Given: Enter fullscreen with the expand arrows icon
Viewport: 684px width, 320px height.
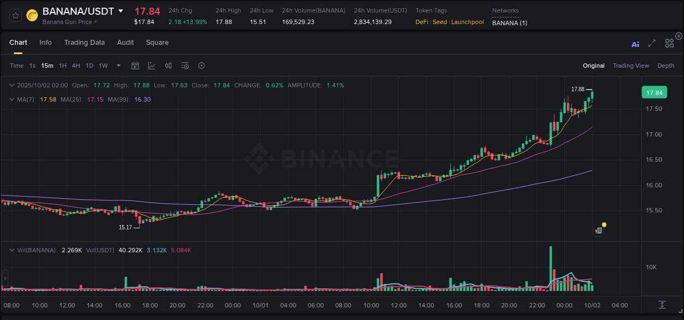Looking at the screenshot, I should coord(652,44).
